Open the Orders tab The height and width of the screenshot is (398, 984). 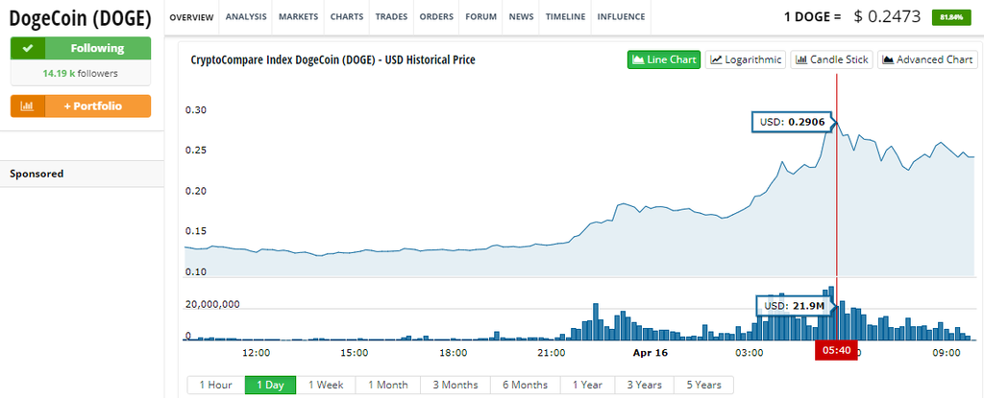click(436, 17)
